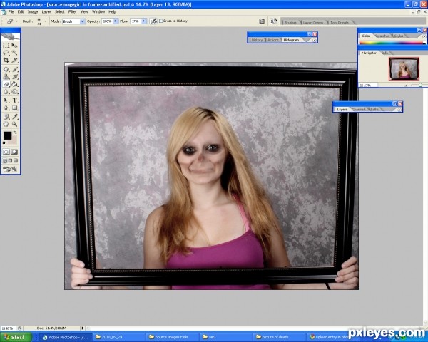Select the Paint Bucket tool
This screenshot has height=342, width=428.
click(x=14, y=84)
